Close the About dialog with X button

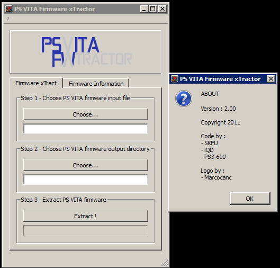[270, 78]
